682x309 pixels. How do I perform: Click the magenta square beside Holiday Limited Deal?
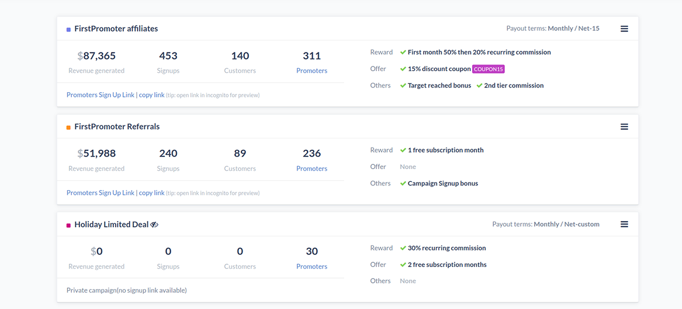(x=68, y=225)
